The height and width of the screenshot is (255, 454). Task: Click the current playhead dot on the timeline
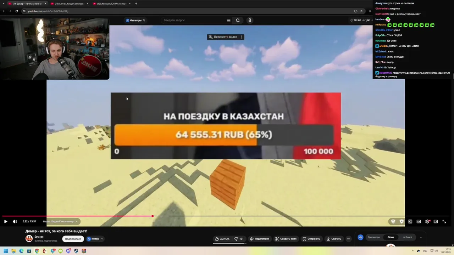coord(153,216)
